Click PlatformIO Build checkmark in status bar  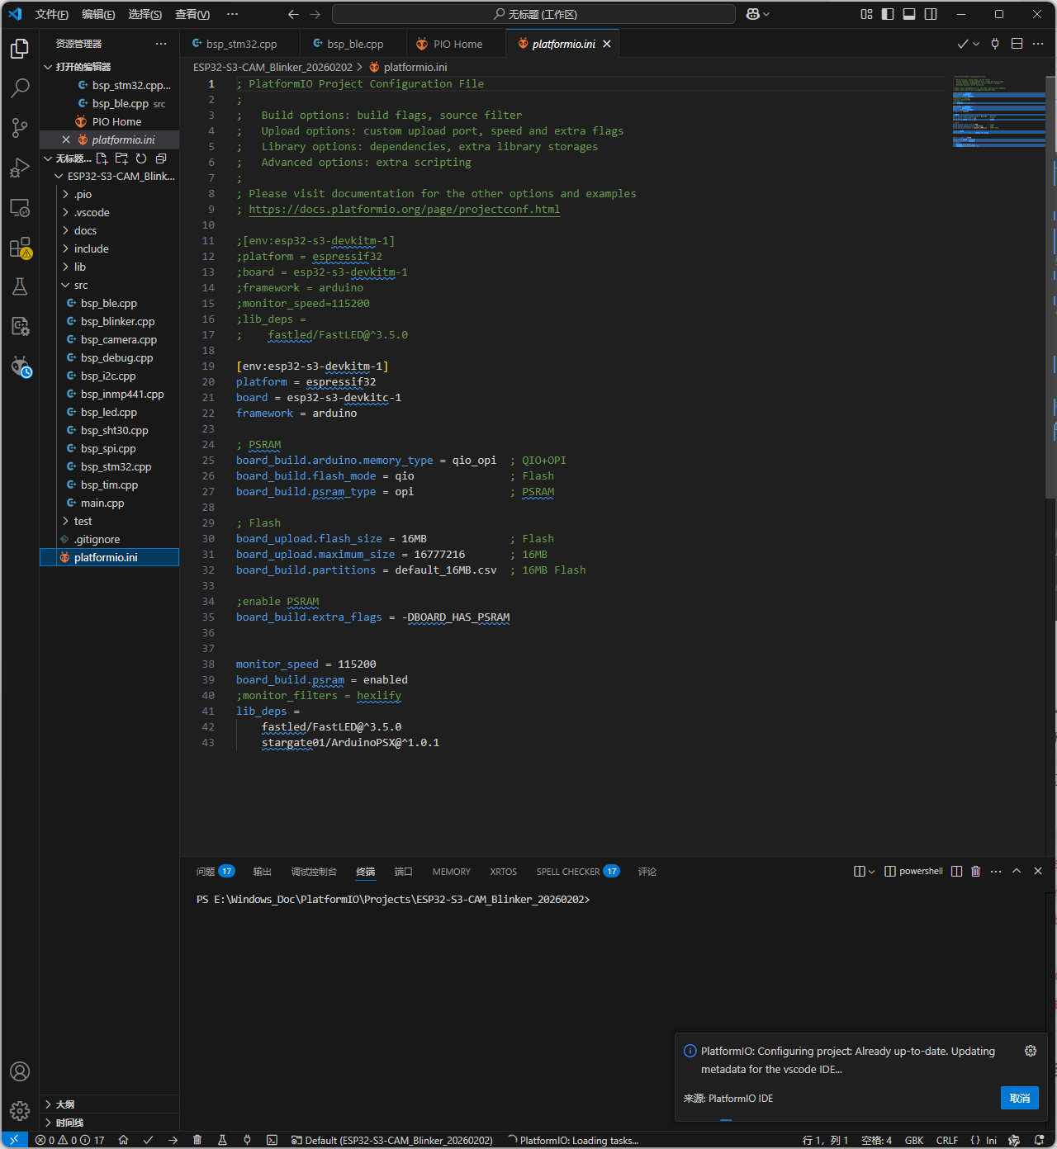pos(148,1140)
